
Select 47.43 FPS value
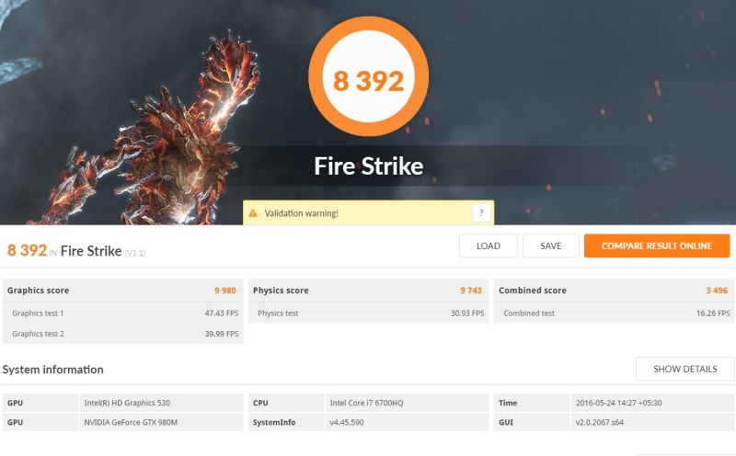[x=222, y=313]
